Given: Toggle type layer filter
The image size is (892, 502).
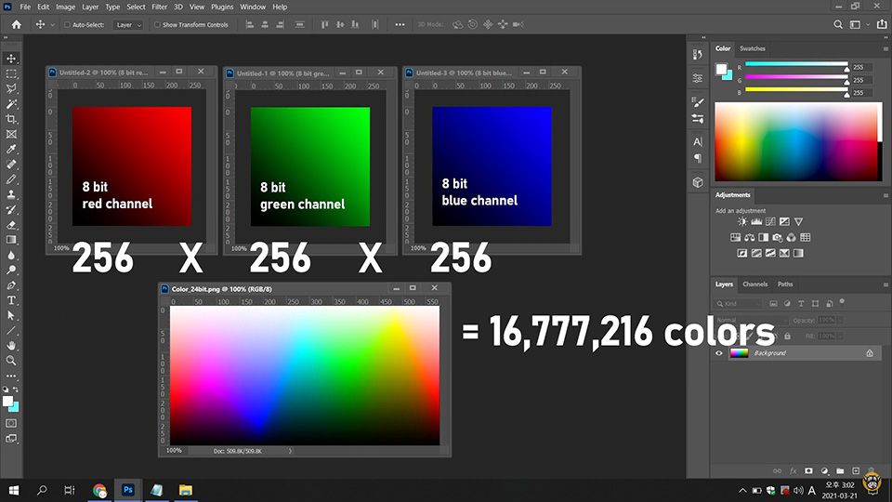Looking at the screenshot, I should click(801, 303).
